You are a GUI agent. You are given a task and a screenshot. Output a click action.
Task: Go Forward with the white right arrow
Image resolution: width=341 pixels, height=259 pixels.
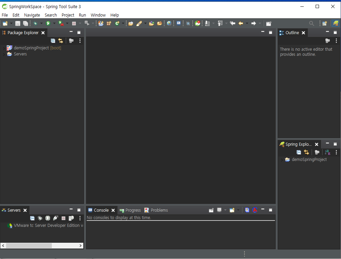pyautogui.click(x=254, y=23)
